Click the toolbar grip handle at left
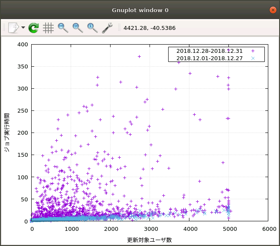Image resolution: width=280 pixels, height=246 pixels. coord(4,28)
